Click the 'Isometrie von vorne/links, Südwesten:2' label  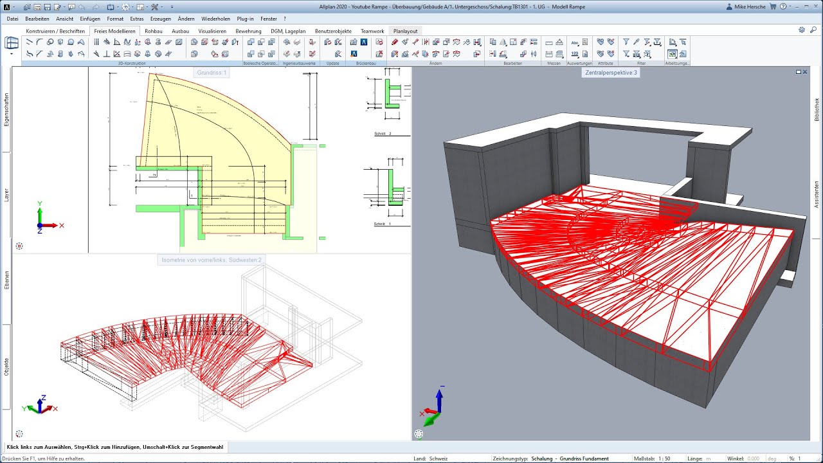pos(211,259)
